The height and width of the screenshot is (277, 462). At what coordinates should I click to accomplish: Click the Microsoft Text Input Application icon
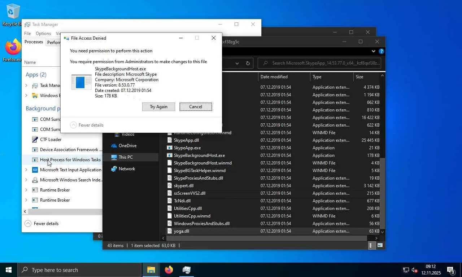point(35,170)
